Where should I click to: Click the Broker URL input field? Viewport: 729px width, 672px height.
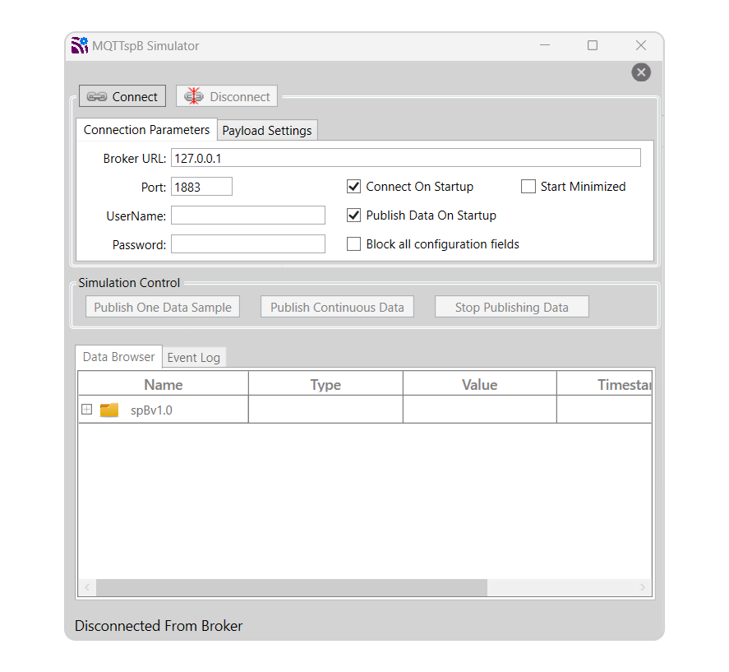click(405, 158)
